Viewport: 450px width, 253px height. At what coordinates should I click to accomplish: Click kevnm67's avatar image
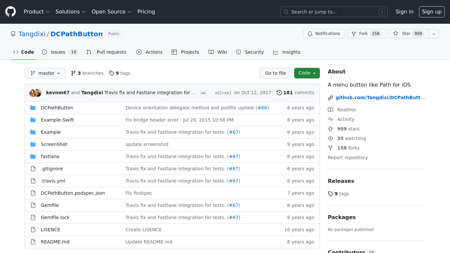[x=33, y=93]
